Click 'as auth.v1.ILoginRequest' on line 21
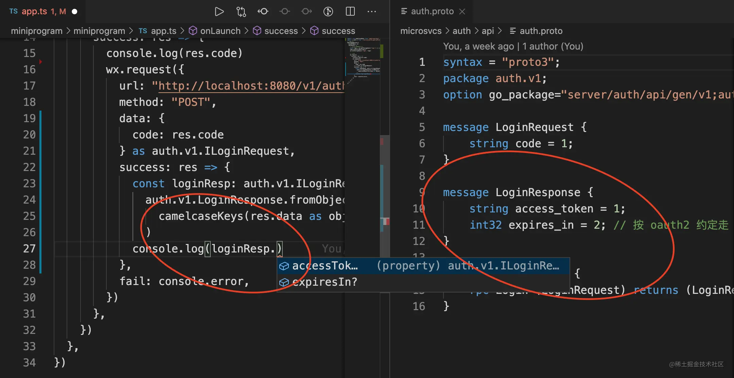The image size is (734, 378). coord(211,151)
